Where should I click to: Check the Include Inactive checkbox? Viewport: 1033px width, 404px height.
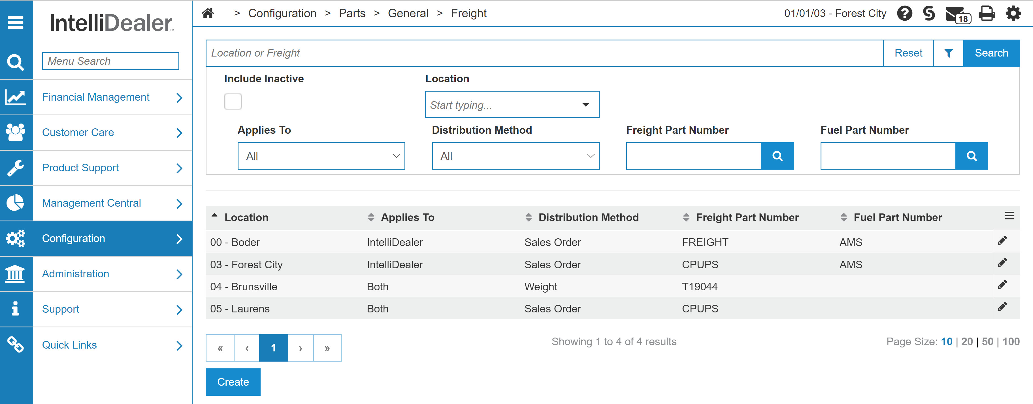233,101
